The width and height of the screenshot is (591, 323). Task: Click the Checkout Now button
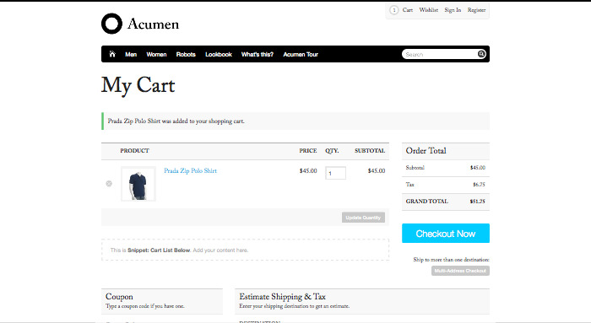(x=446, y=234)
